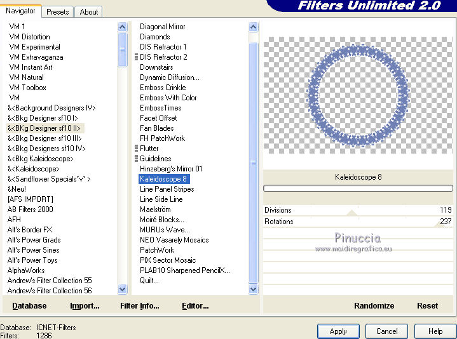Choose PatchWork filter
Image resolution: width=457 pixels, height=339 pixels.
157,250
